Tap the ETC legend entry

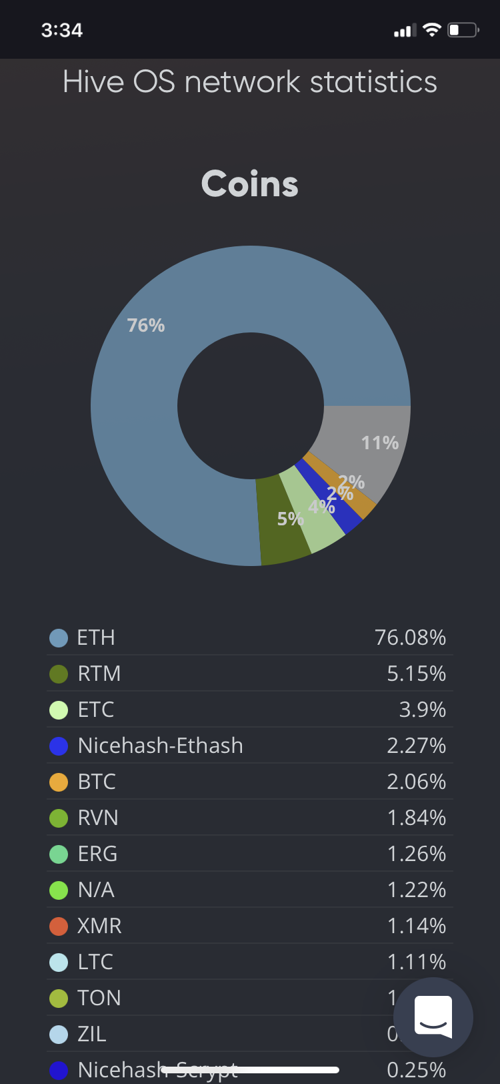[x=250, y=710]
